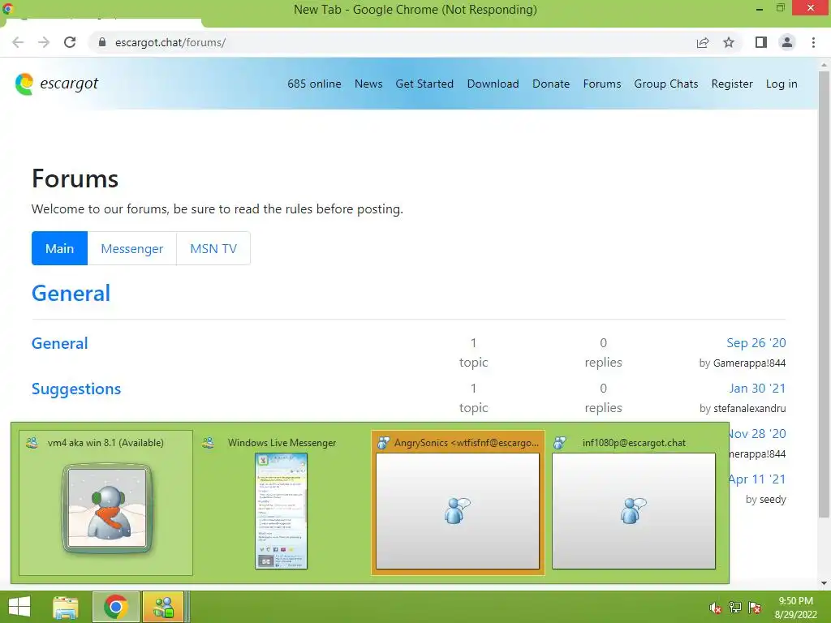Viewport: 831px width, 623px height.
Task: Open the General subforum link
Action: 60,343
